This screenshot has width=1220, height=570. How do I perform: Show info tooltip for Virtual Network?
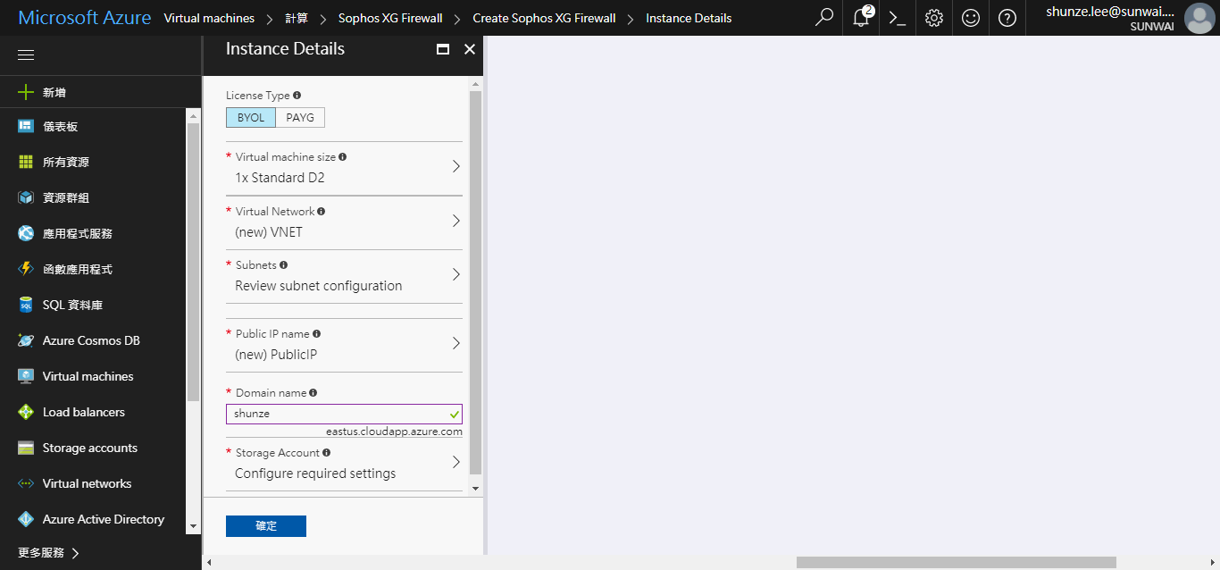coord(322,212)
